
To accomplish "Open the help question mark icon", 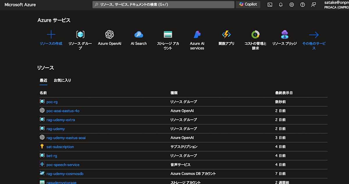I will pos(302,5).
